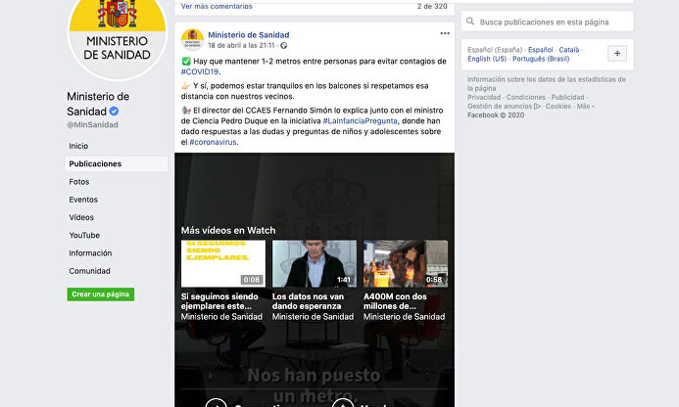
Task: Select Publicaciones in the sidebar
Action: [x=116, y=164]
